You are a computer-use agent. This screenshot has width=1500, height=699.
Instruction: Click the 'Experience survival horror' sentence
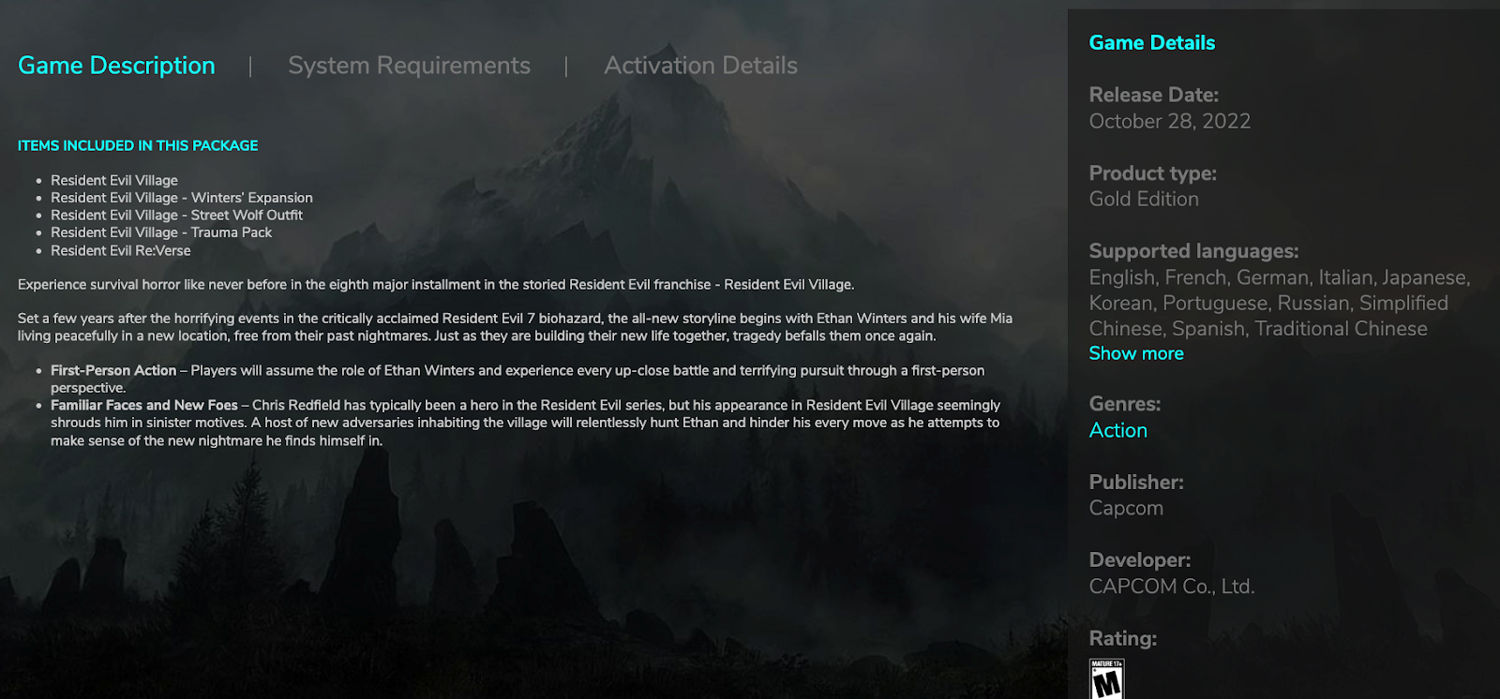pos(436,284)
